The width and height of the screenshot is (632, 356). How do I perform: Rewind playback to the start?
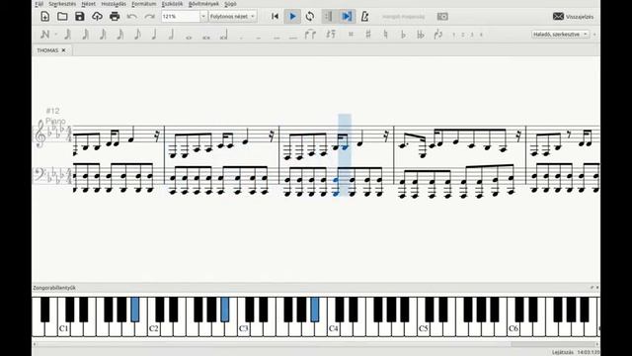(x=275, y=17)
